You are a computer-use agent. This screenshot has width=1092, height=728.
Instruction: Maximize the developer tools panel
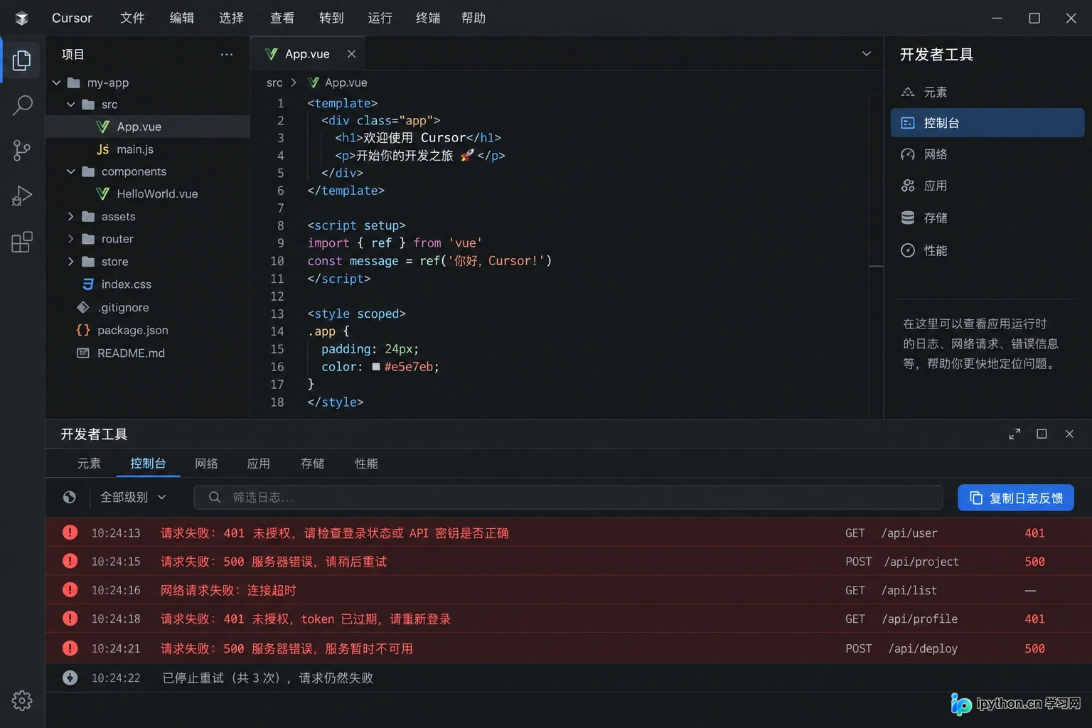(1042, 434)
